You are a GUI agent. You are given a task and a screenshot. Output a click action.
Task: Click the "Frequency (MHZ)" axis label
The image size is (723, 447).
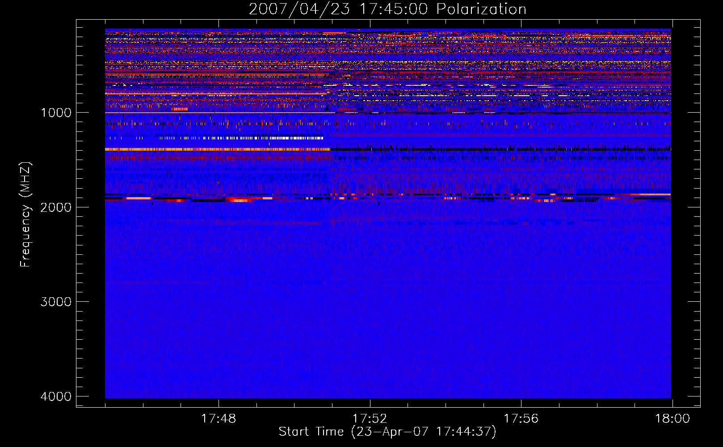click(x=25, y=215)
